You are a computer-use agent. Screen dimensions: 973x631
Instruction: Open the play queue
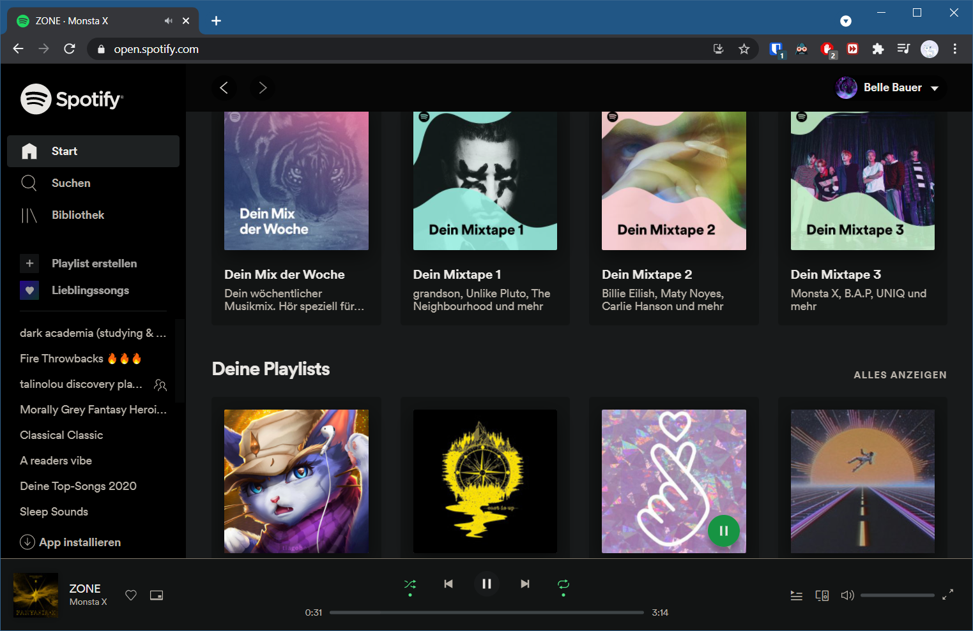[796, 595]
